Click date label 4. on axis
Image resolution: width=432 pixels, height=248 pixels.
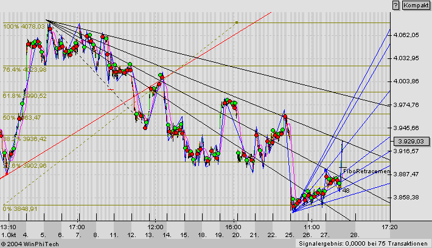(26, 235)
